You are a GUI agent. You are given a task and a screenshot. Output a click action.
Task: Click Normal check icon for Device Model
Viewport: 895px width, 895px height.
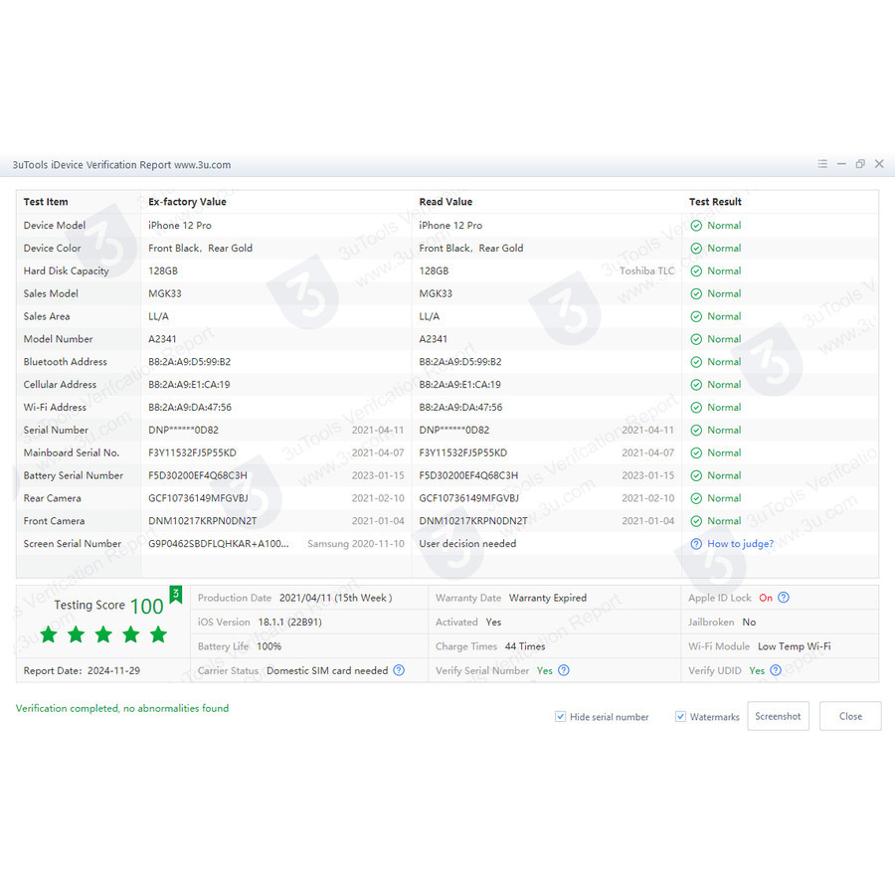696,226
